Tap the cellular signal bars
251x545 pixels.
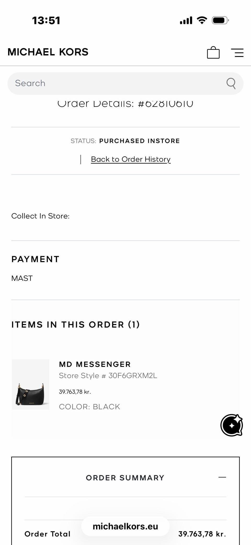click(186, 20)
